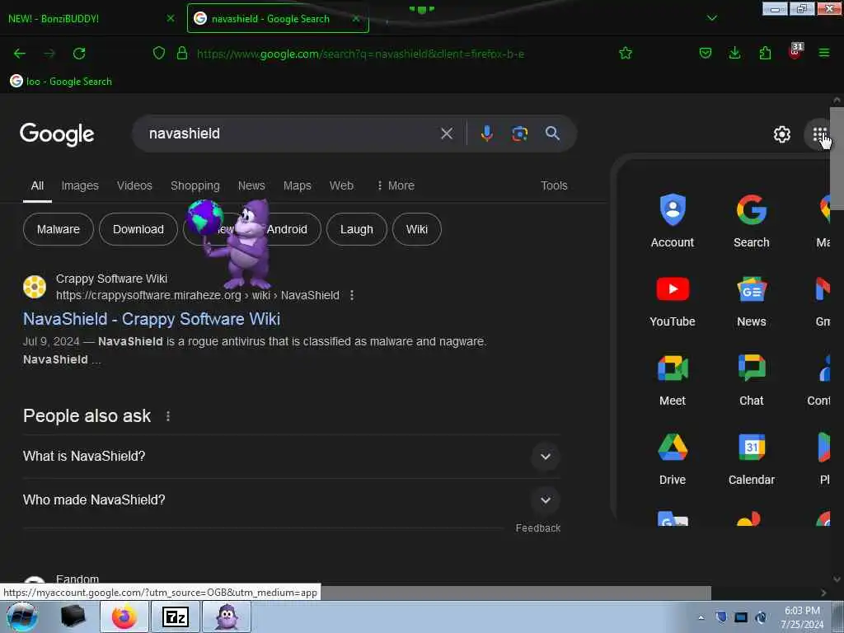Switch to Shopping results tab
The image size is (844, 633).
click(x=195, y=185)
